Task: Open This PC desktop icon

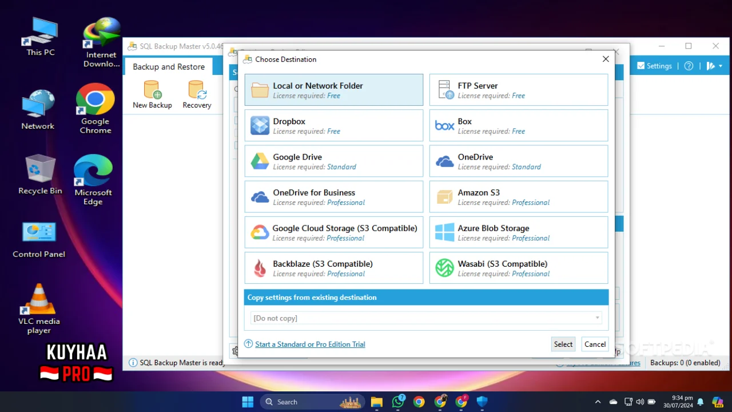Action: tap(41, 37)
